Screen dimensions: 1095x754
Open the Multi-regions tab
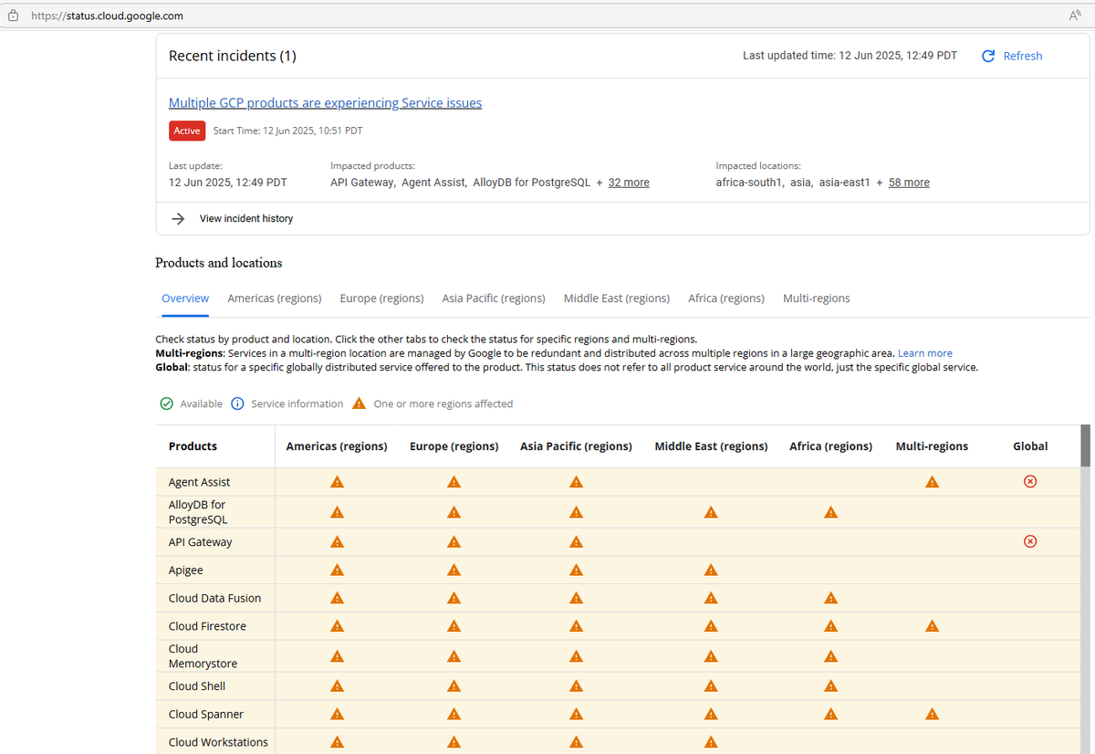pyautogui.click(x=817, y=298)
